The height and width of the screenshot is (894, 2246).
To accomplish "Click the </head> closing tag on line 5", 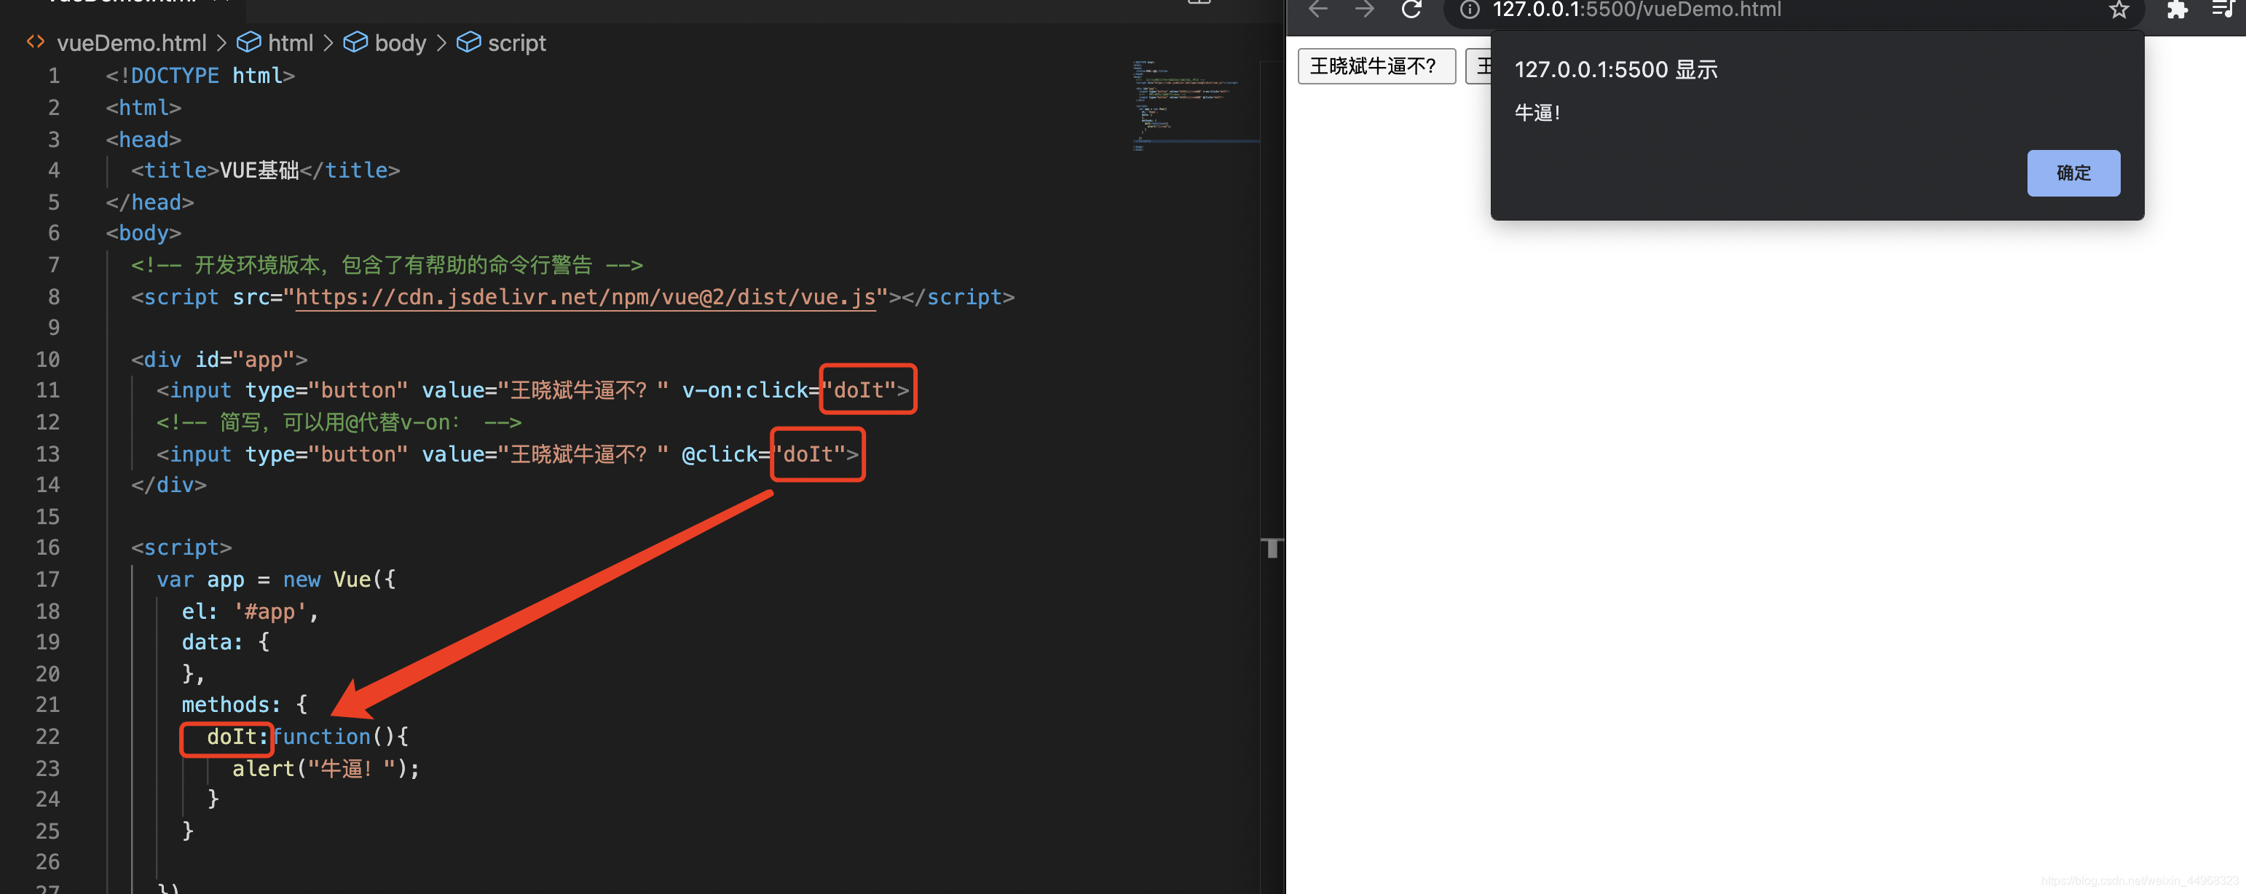I will pyautogui.click(x=150, y=202).
